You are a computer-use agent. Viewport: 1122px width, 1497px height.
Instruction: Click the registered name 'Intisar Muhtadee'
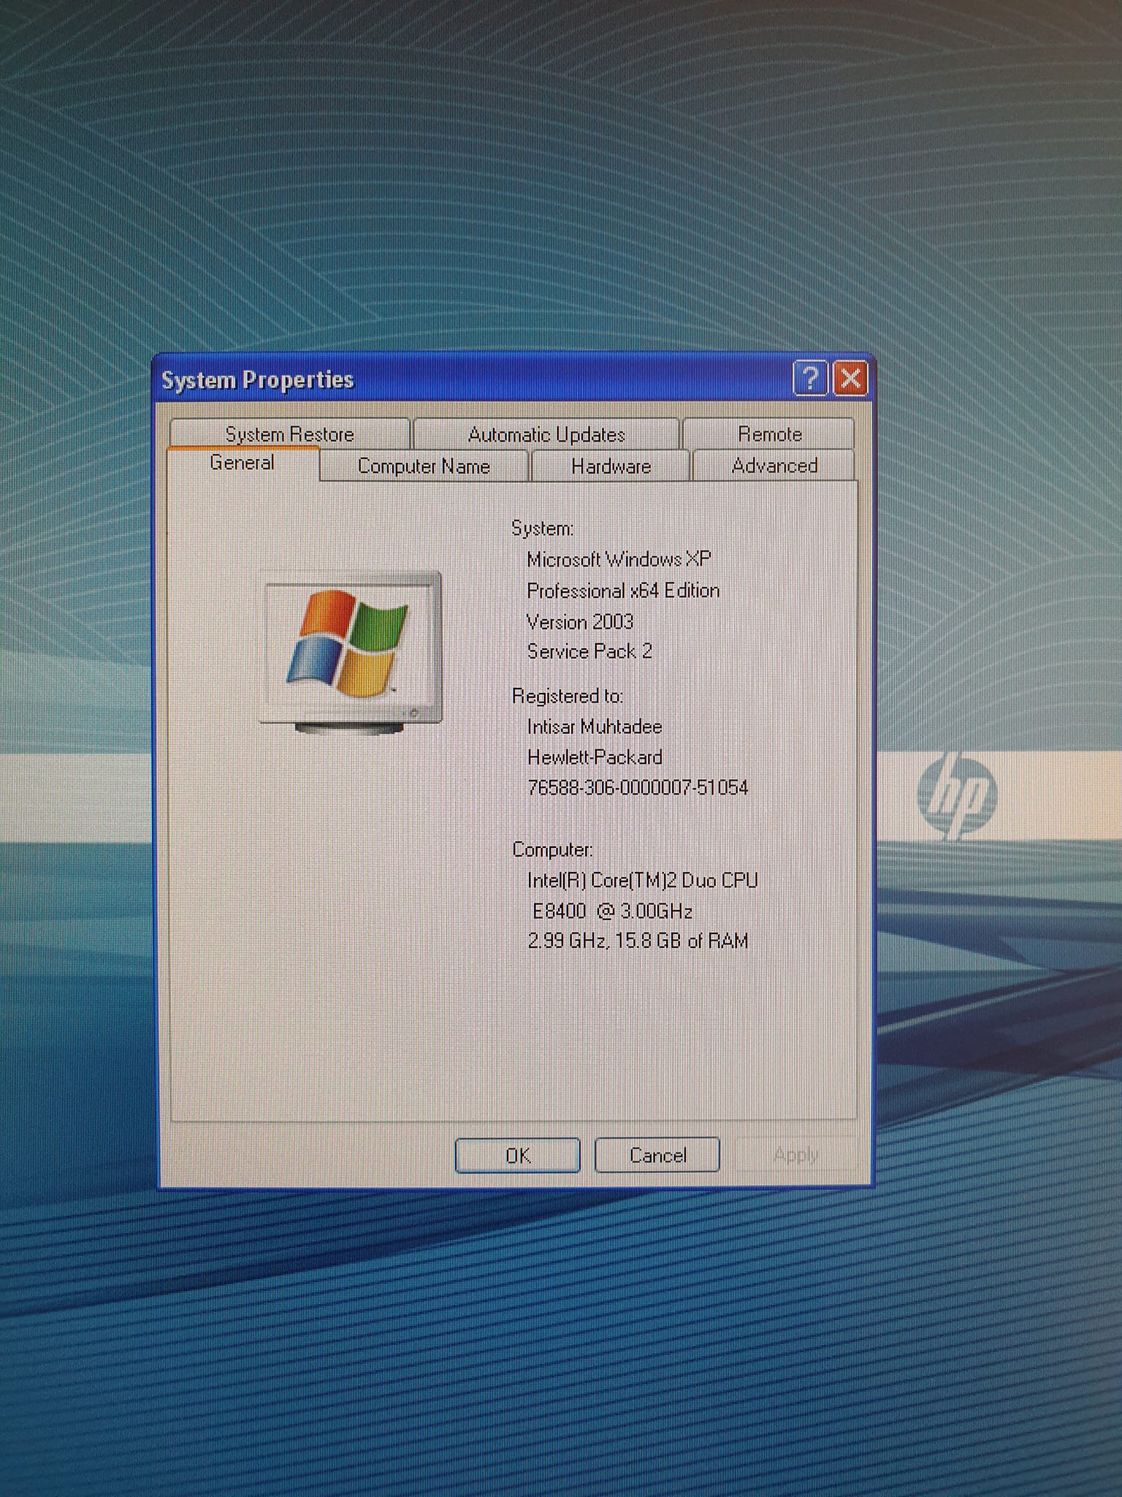[595, 727]
